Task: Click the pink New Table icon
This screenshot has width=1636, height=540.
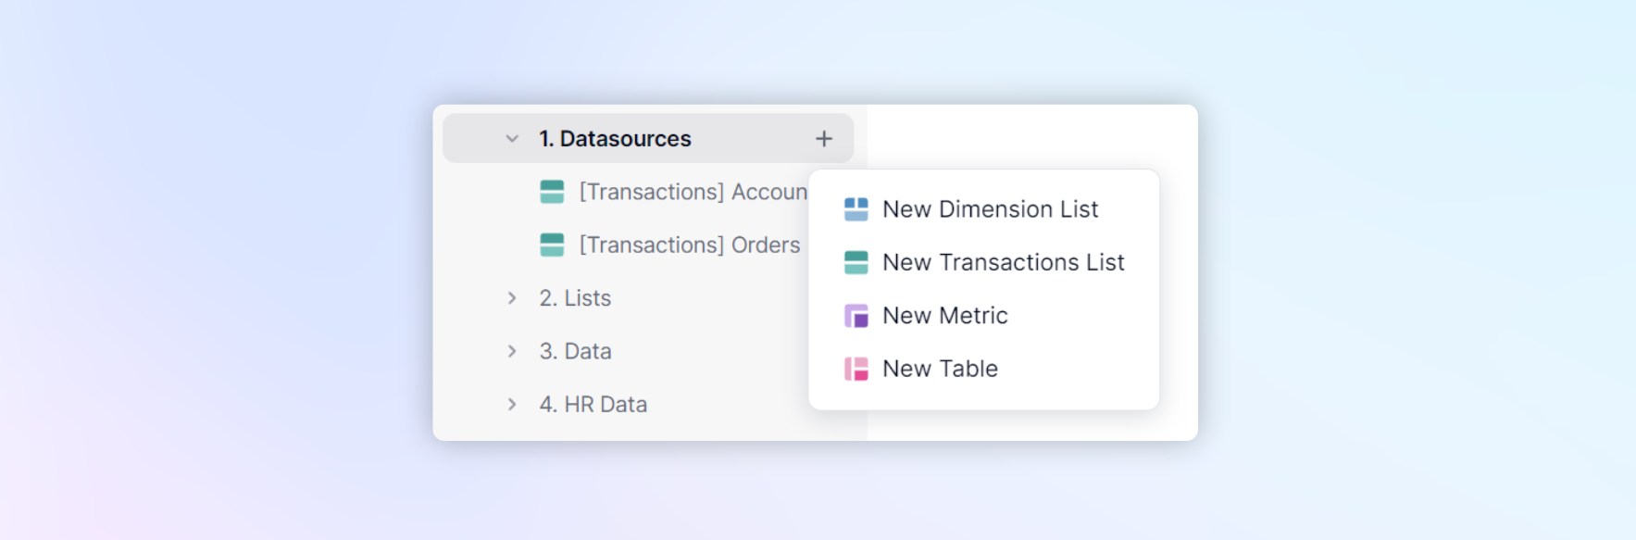Action: (x=856, y=369)
